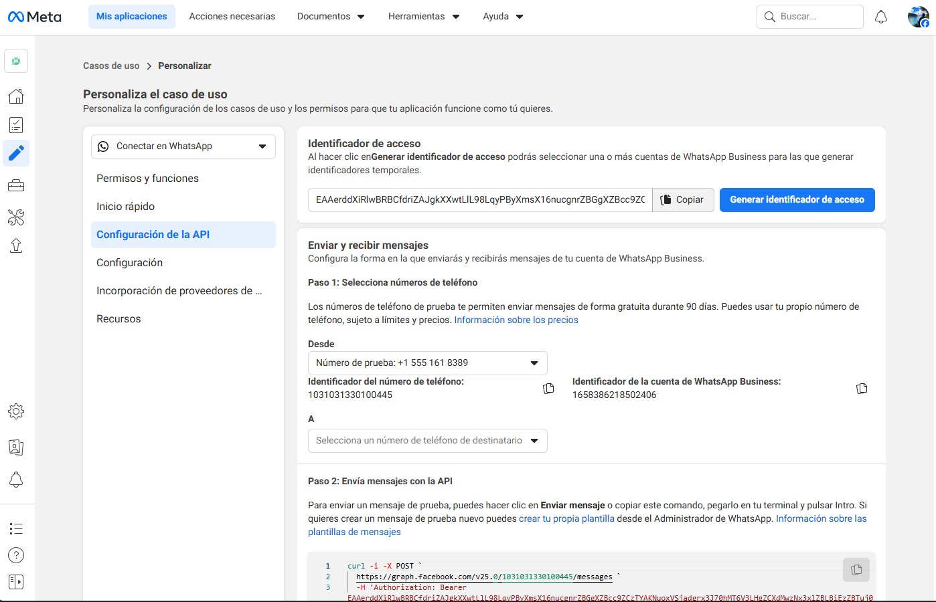Open the user profile avatar

[x=918, y=17]
